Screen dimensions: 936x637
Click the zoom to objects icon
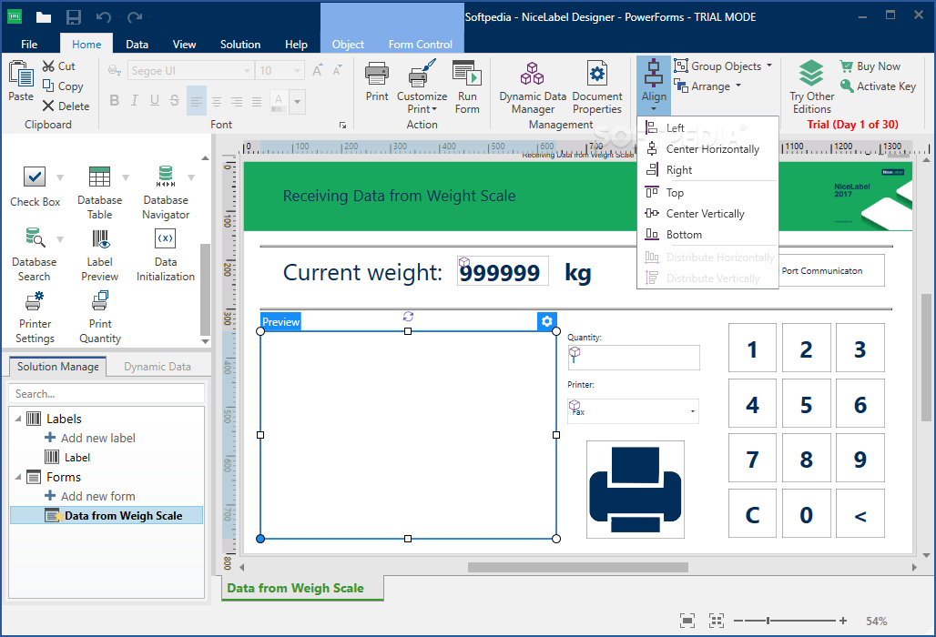click(x=717, y=621)
